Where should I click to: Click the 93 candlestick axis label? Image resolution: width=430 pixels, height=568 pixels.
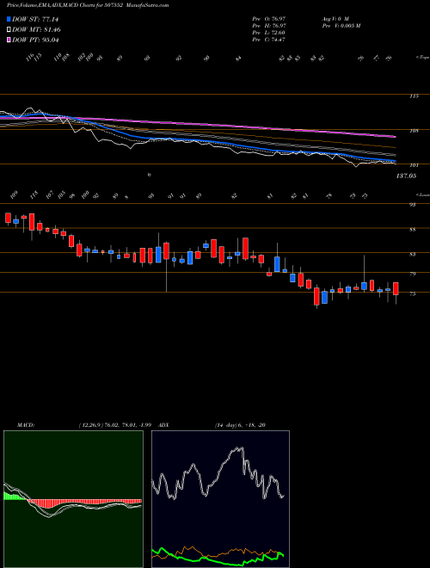pos(415,205)
